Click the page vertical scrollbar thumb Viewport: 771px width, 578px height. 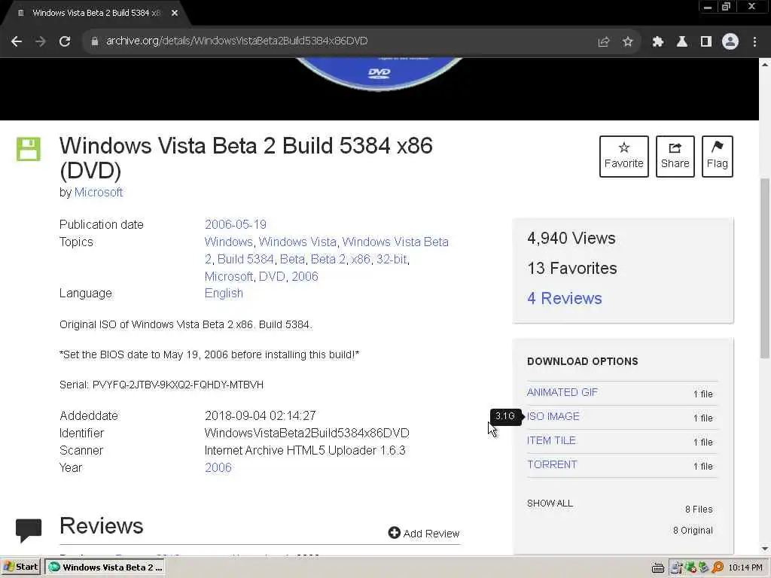click(765, 268)
